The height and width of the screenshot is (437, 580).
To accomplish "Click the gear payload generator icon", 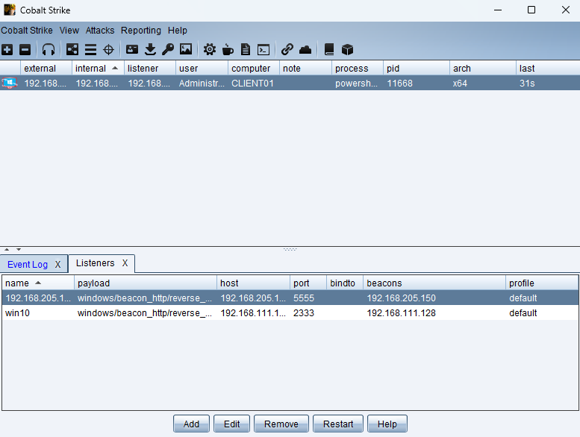I will (210, 49).
